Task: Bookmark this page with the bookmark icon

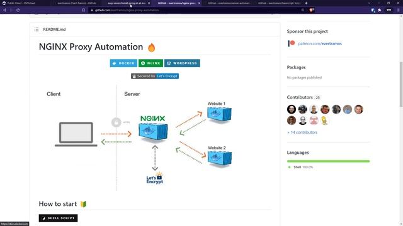Action: click(x=84, y=10)
